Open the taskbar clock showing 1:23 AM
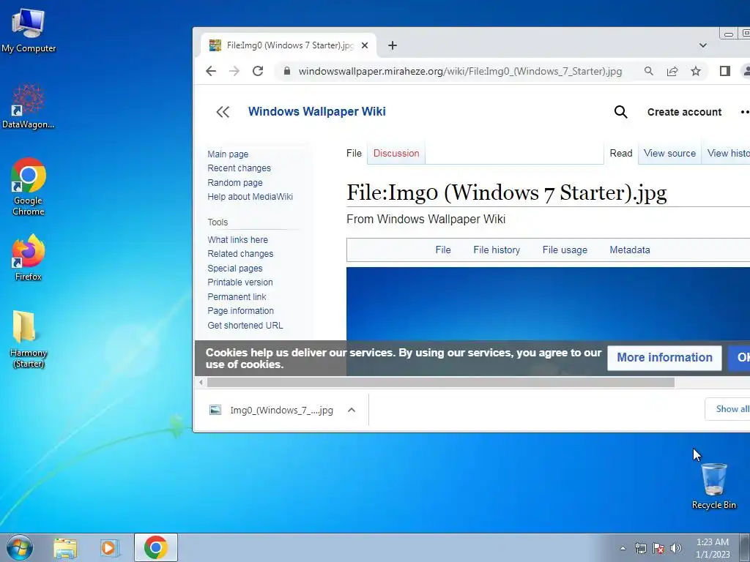 (x=713, y=548)
